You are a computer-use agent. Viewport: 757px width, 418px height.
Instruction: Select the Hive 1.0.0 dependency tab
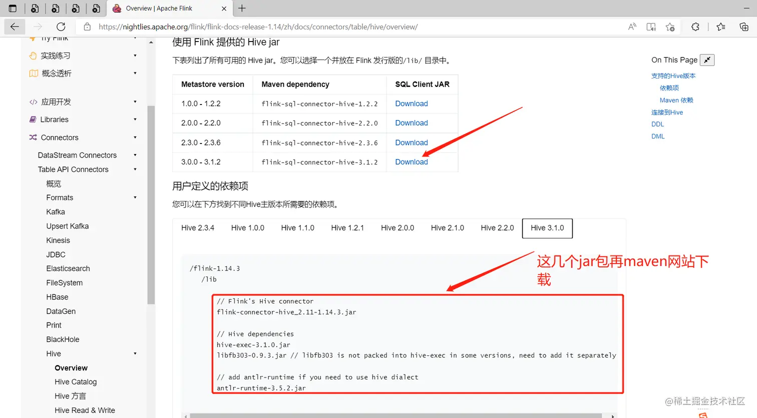tap(248, 228)
